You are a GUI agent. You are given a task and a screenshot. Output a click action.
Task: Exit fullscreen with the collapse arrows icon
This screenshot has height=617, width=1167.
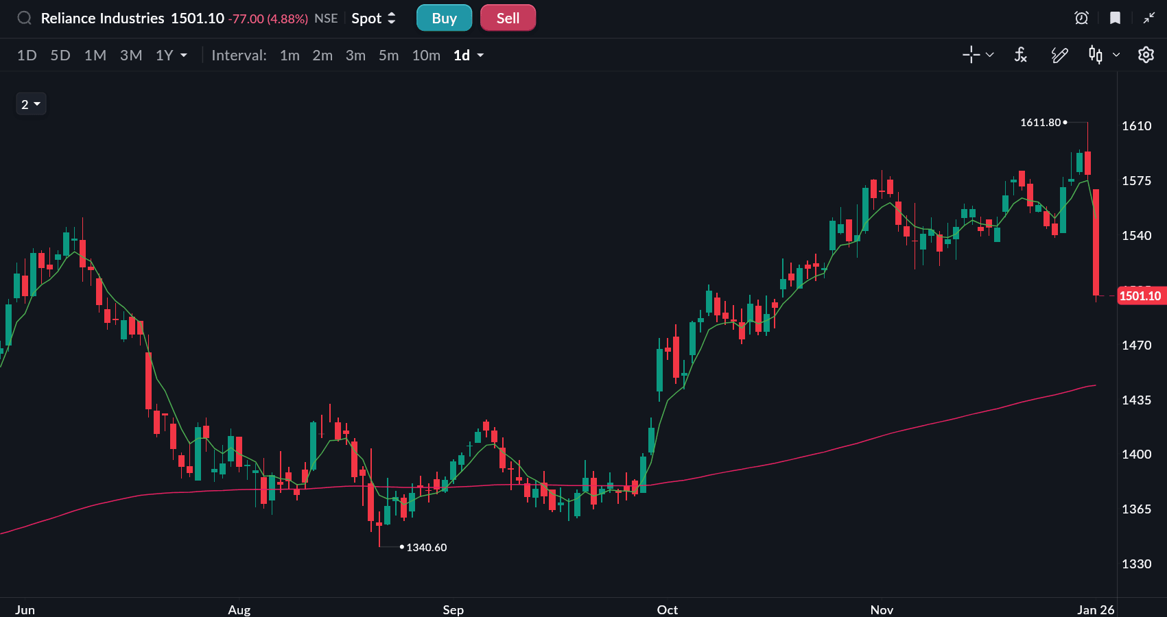point(1148,19)
